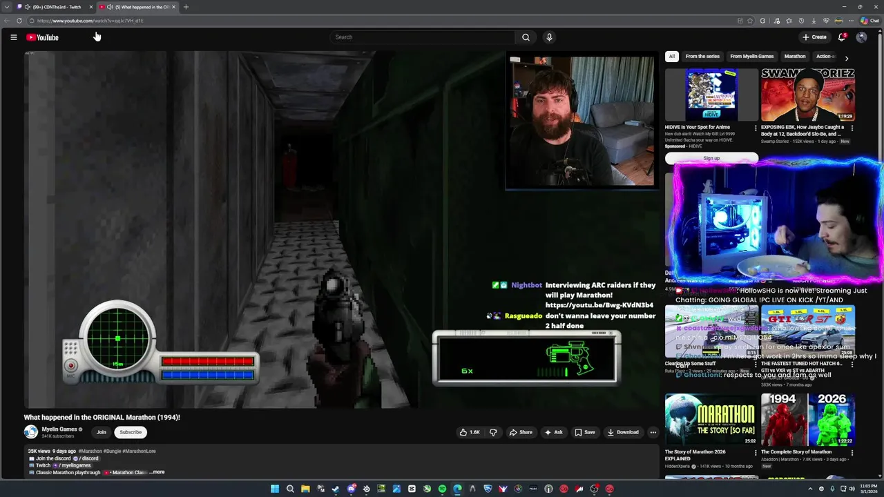The width and height of the screenshot is (884, 497).
Task: Open Discord from the taskbar
Action: pos(351,489)
